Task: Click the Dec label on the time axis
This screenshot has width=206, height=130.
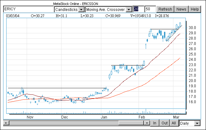Action: (x=65, y=117)
